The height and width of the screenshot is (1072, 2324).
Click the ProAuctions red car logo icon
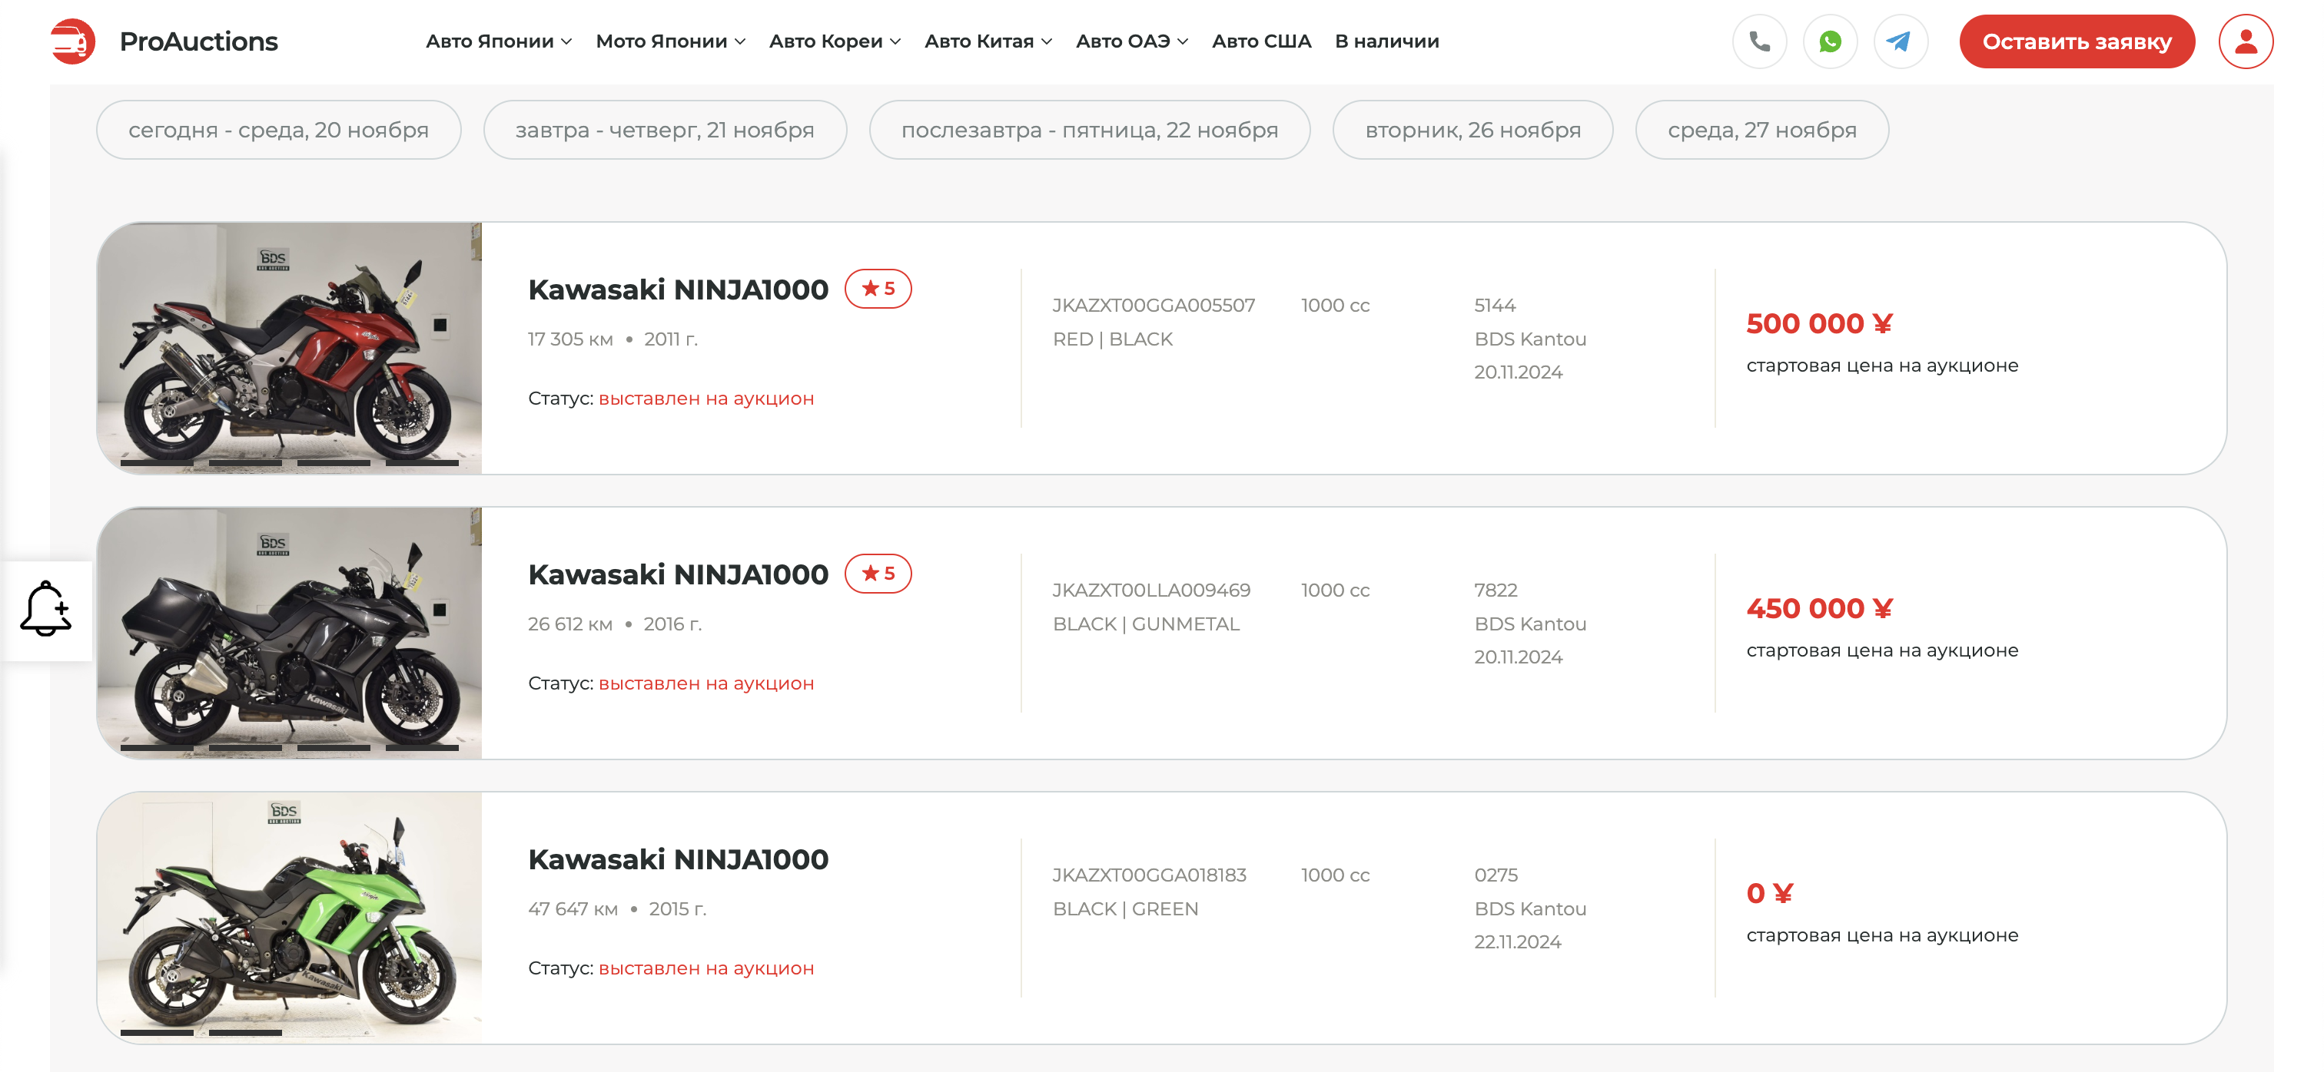(72, 41)
